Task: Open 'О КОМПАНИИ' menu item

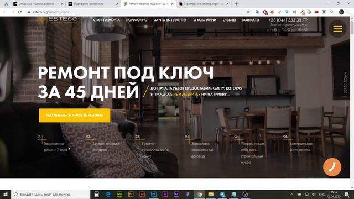Action: [205, 20]
